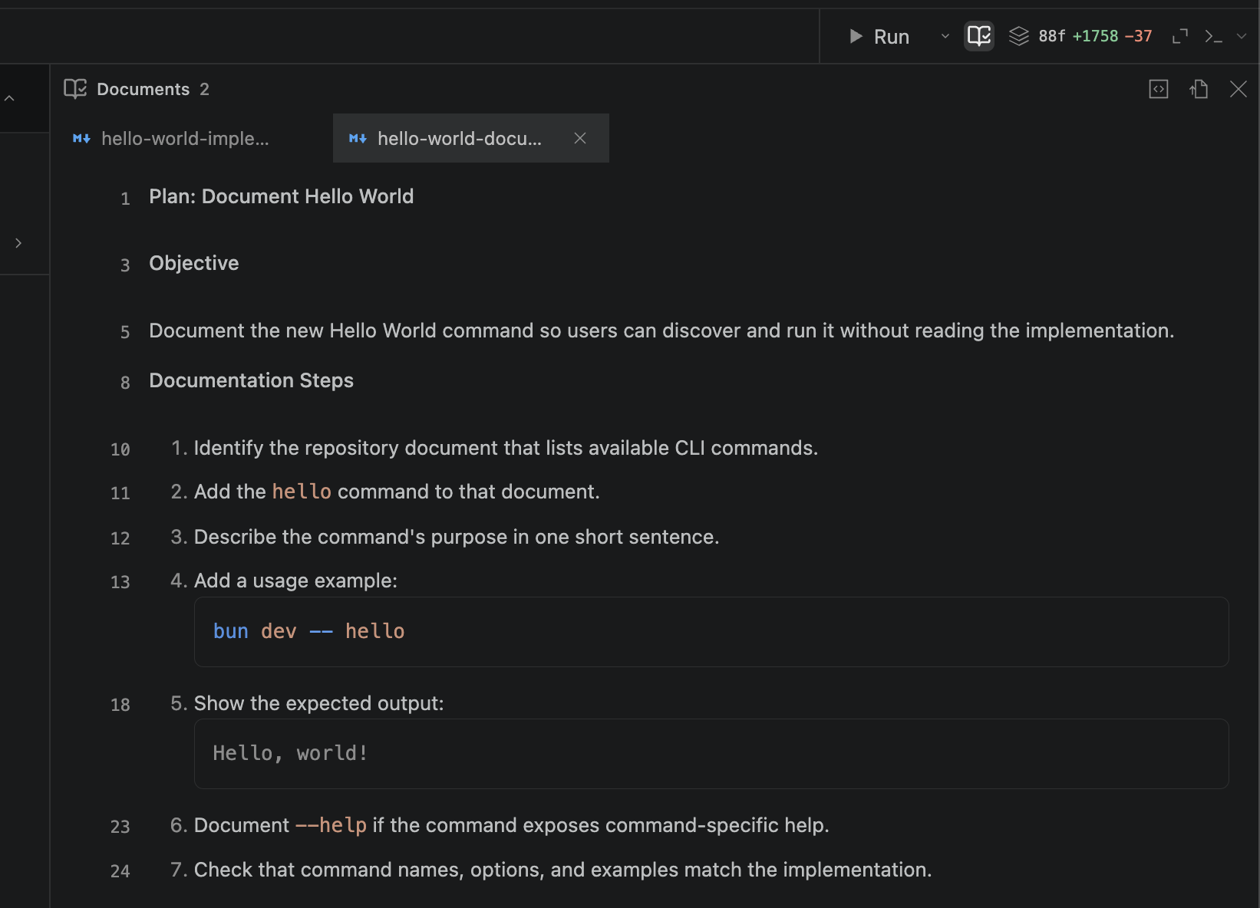1260x908 pixels.
Task: Open the layers changes icon next to 88f
Action: [x=1018, y=36]
